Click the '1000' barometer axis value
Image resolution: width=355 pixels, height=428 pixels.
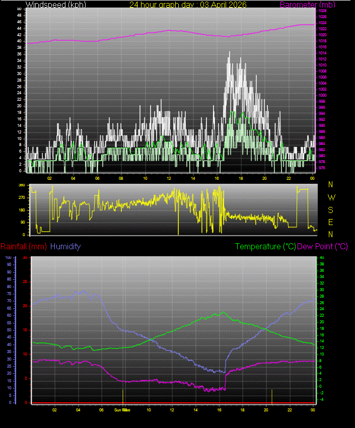coord(323,95)
